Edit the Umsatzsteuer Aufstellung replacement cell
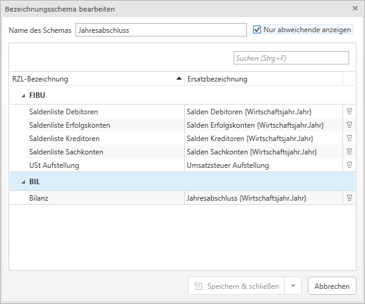The width and height of the screenshot is (365, 304). coord(262,165)
